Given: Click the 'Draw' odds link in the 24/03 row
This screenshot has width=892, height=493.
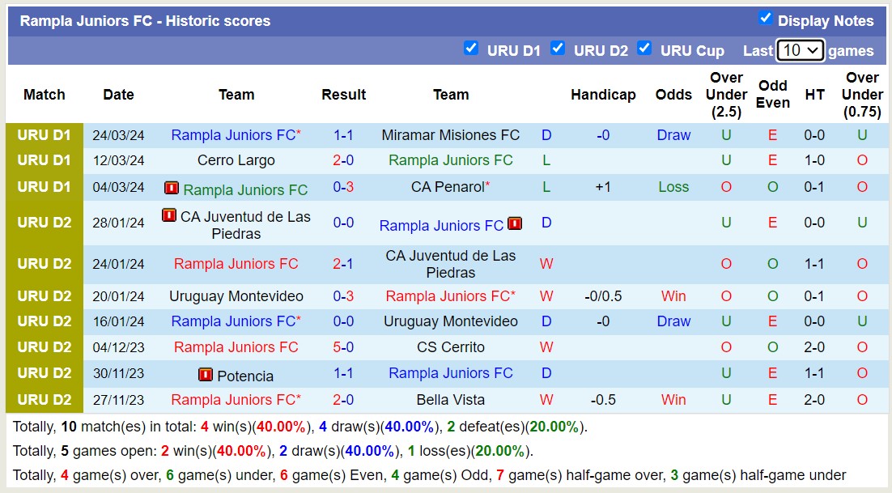Looking at the screenshot, I should click(673, 135).
